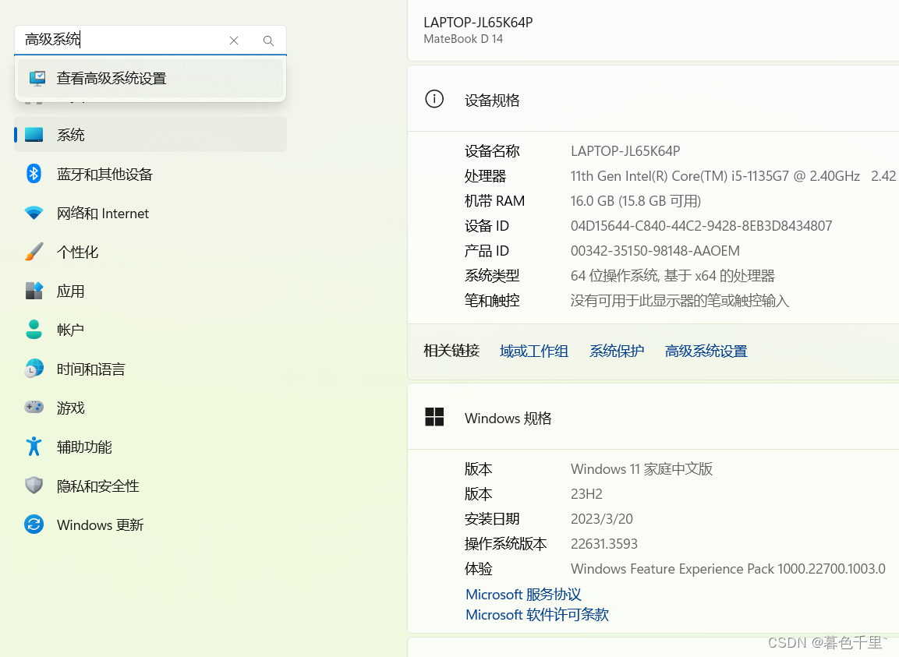Clear the search box with the X icon
Image resolution: width=899 pixels, height=657 pixels.
pyautogui.click(x=234, y=40)
